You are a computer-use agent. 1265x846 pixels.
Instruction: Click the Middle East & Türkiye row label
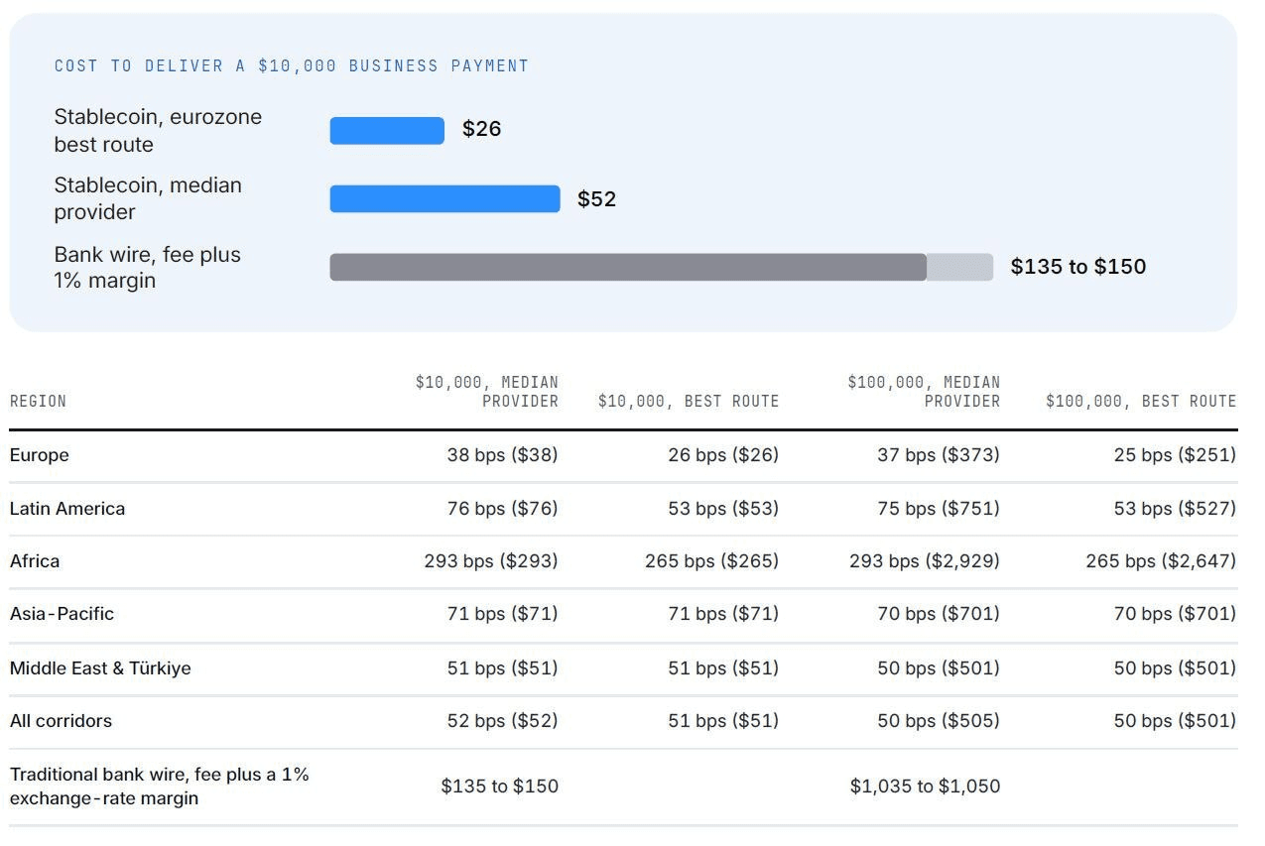(x=100, y=668)
